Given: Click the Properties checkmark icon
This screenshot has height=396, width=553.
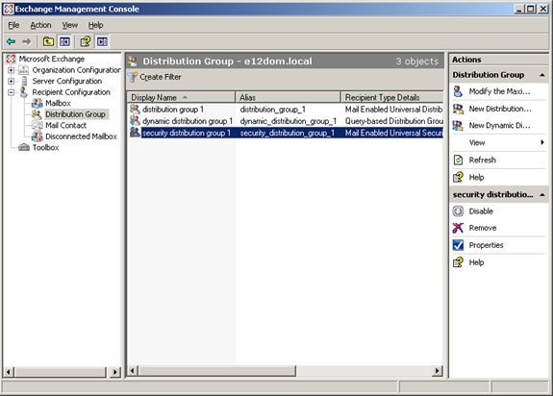Looking at the screenshot, I should pos(458,245).
